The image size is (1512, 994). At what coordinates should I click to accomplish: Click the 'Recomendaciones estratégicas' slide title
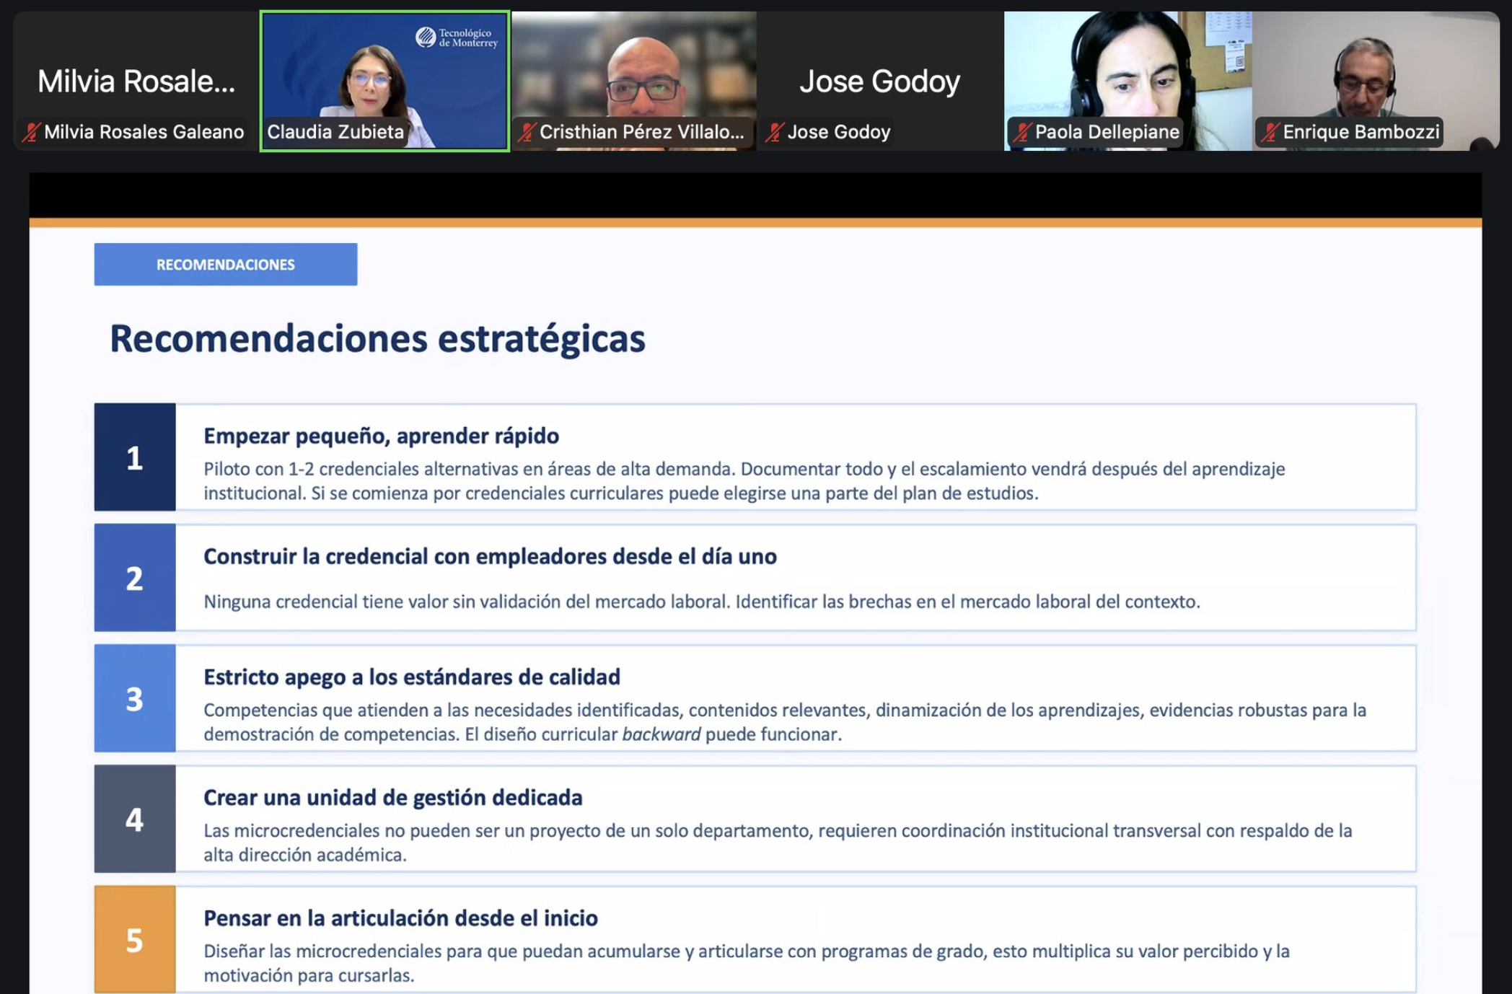coord(377,338)
